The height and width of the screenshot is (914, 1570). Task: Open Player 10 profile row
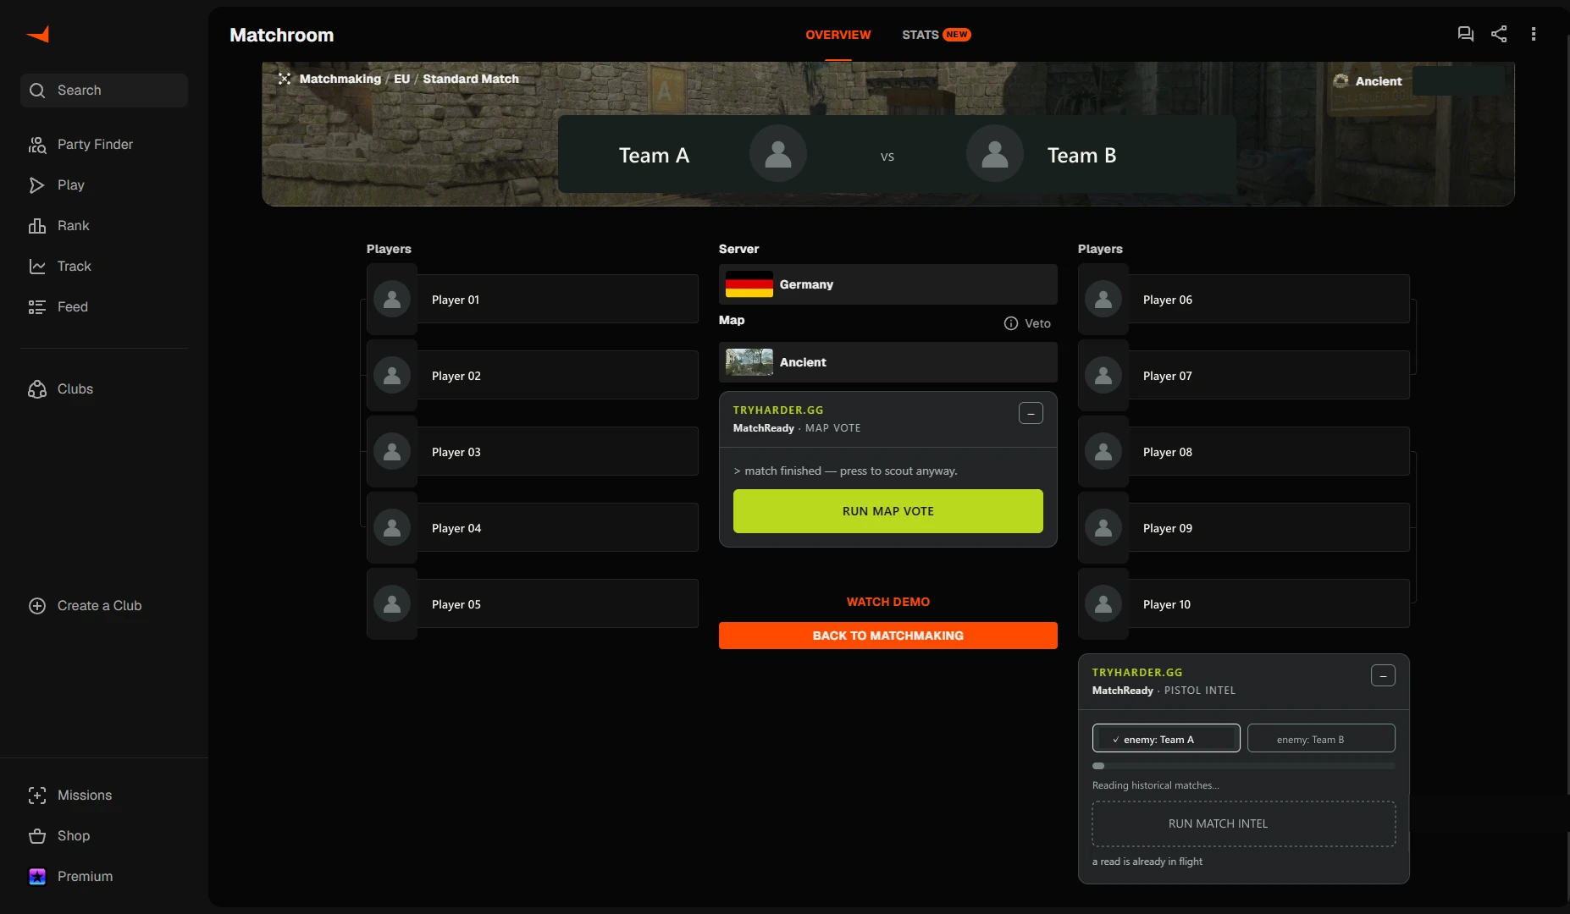click(x=1244, y=603)
